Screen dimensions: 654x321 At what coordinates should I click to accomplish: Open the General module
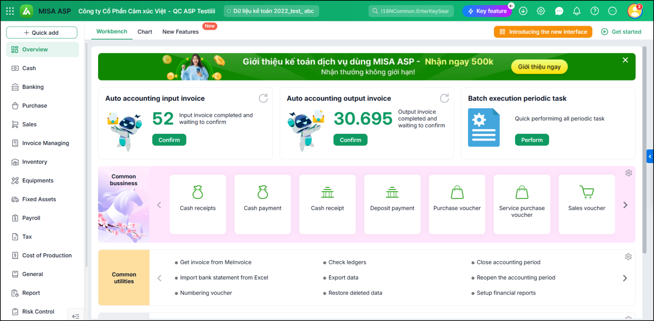pyautogui.click(x=43, y=274)
